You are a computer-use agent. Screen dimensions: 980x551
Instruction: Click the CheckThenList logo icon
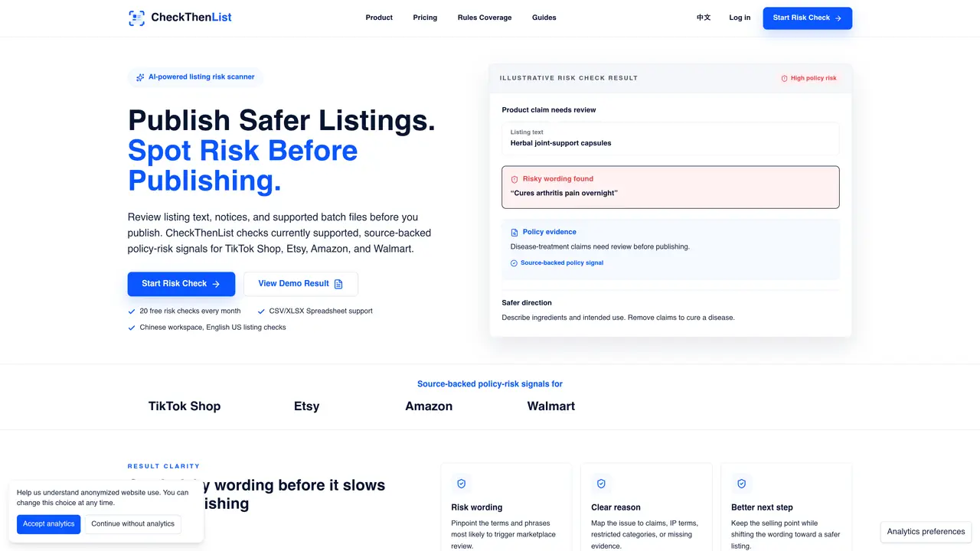click(x=136, y=18)
